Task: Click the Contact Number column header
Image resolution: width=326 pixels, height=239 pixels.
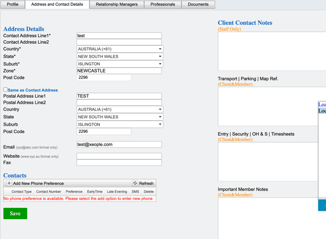Action: point(49,192)
